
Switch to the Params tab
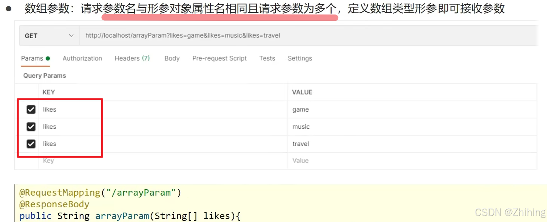click(36, 58)
